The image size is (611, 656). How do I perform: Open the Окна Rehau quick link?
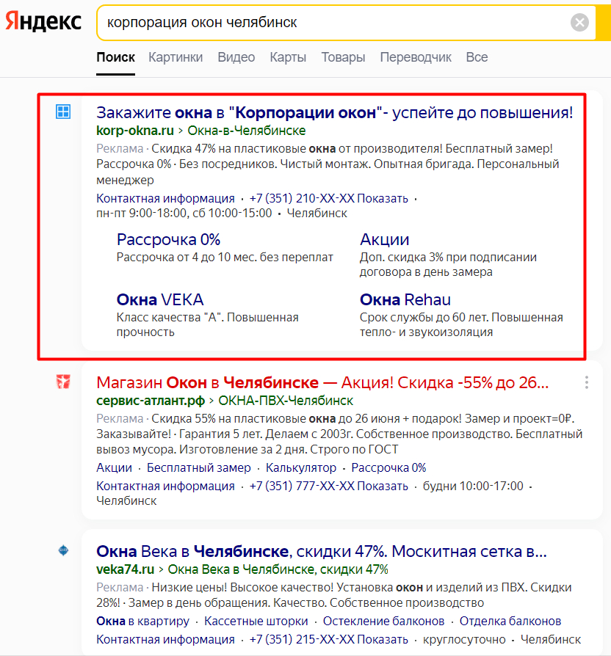pos(405,299)
